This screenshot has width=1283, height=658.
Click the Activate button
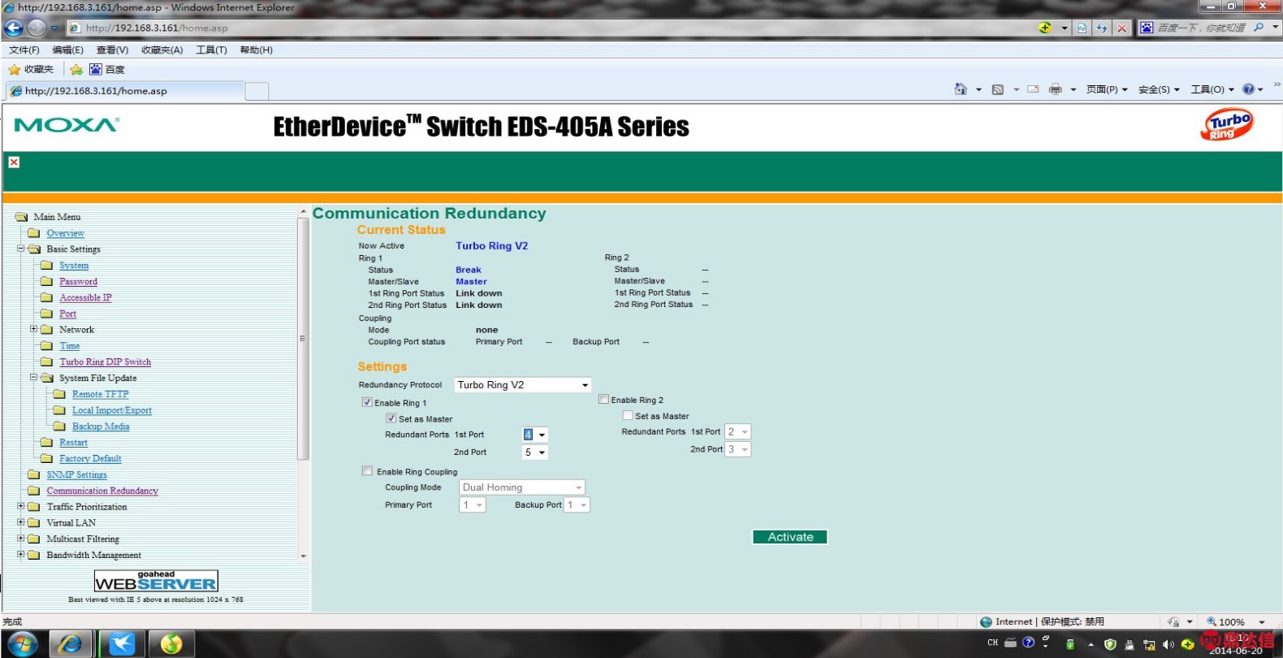790,537
